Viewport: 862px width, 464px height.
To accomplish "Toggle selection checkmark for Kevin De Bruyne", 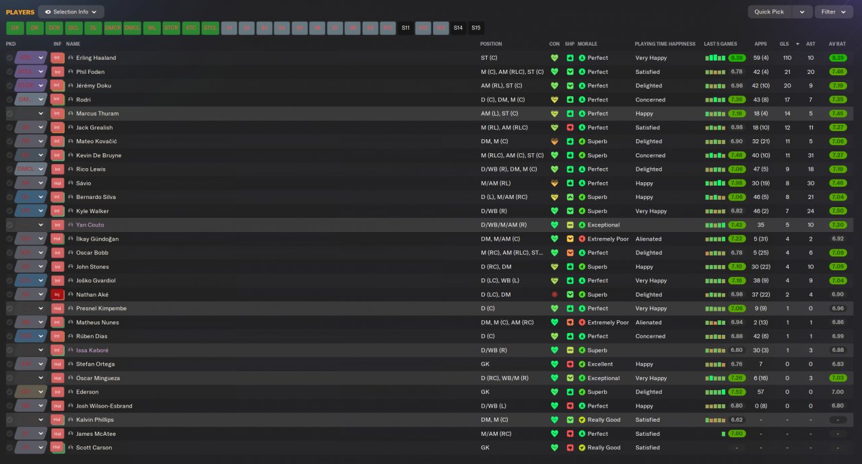I will [9, 155].
